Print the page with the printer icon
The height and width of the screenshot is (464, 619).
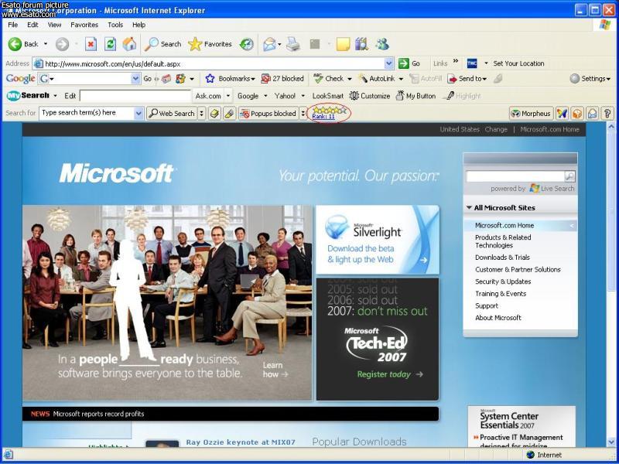click(293, 44)
